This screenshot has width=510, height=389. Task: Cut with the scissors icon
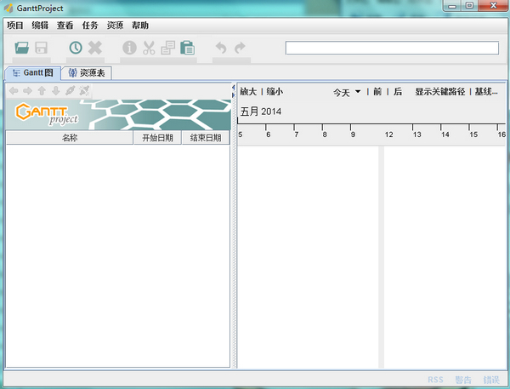point(149,48)
